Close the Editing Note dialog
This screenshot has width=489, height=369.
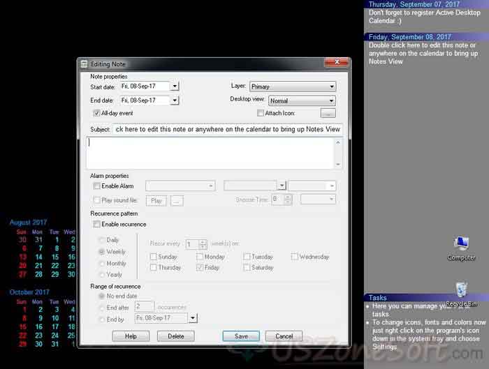click(x=337, y=62)
